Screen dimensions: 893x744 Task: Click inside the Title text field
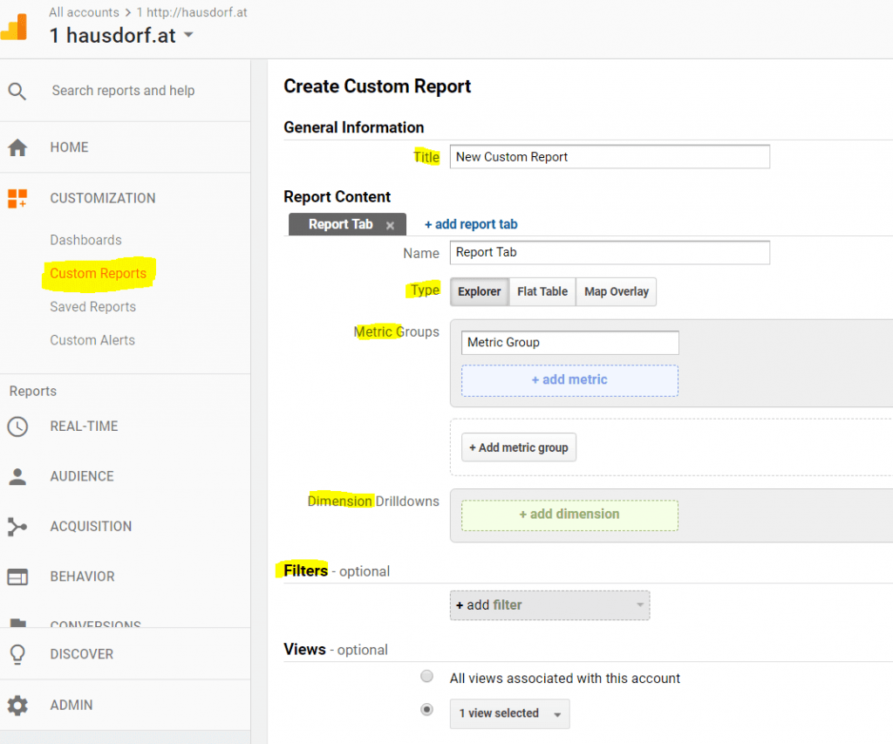click(x=609, y=156)
